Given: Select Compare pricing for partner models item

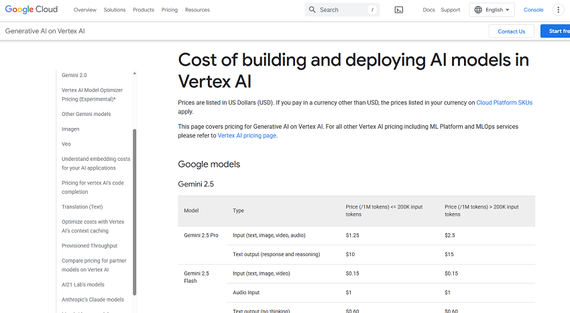Looking at the screenshot, I should pos(94,265).
